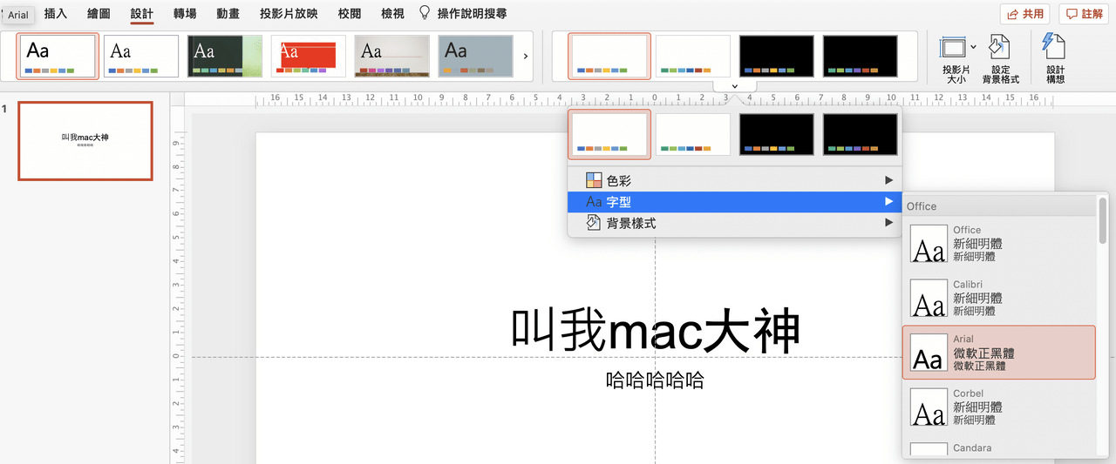The width and height of the screenshot is (1116, 464).
Task: Choose the Arial 微軟正黑體 font theme
Action: (999, 353)
